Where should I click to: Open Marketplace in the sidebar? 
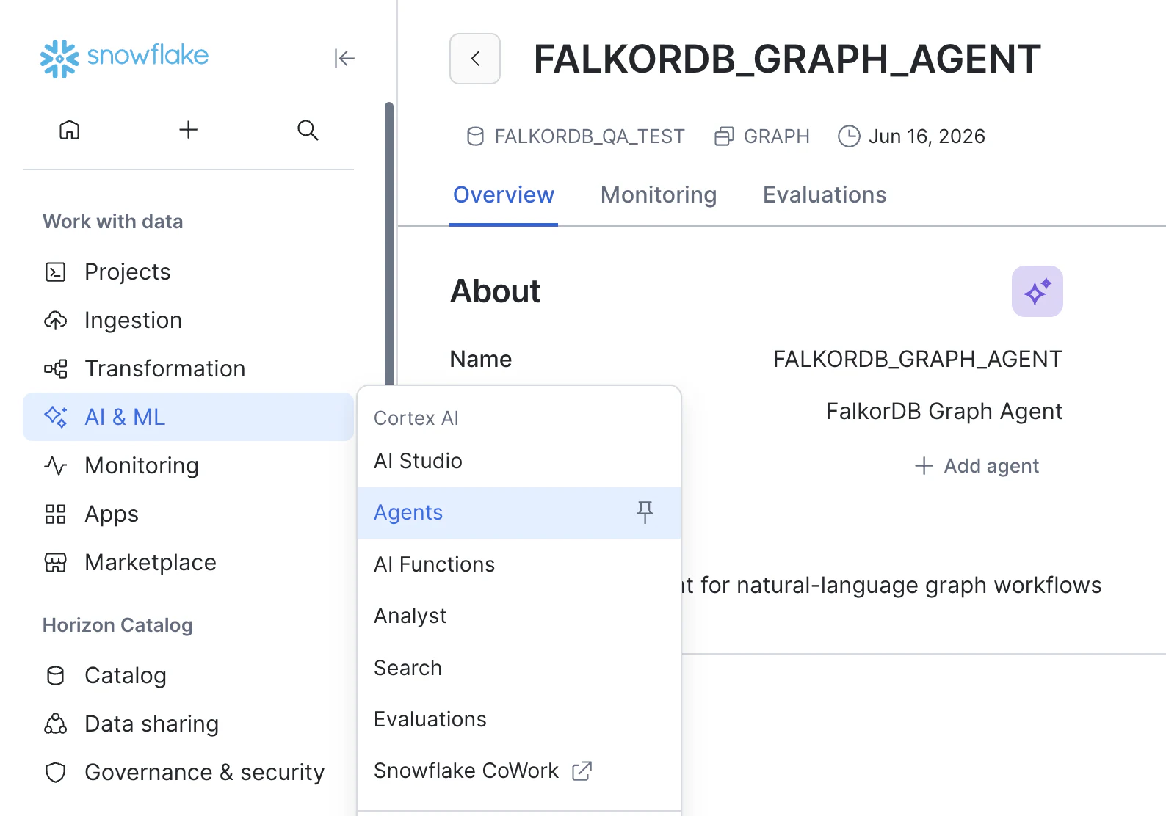click(188, 562)
